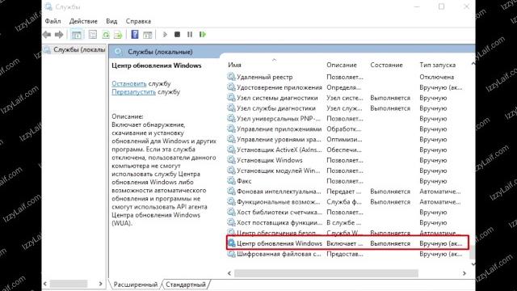The height and width of the screenshot is (291, 517).
Task: Select the Хост поставщика функции service name
Action: [280, 222]
